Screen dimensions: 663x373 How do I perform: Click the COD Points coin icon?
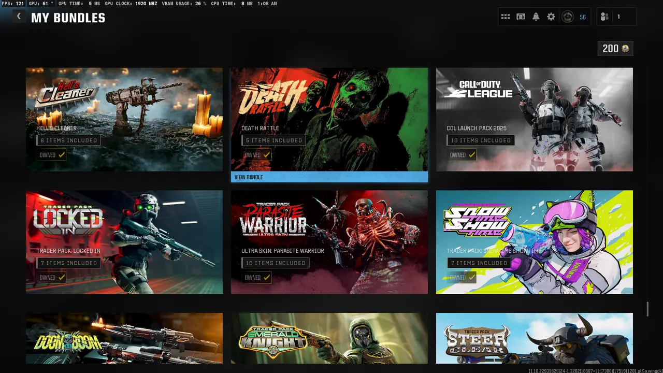coord(626,49)
